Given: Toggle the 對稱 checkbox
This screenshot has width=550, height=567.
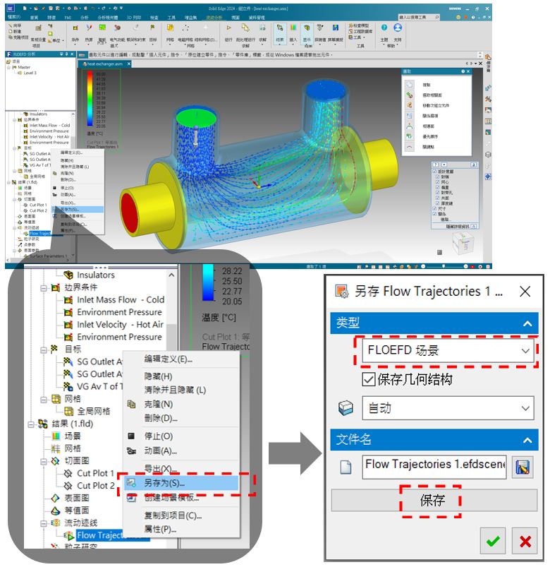Looking at the screenshot, I should coord(438,177).
